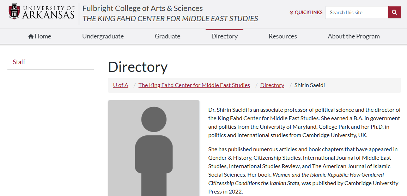Expand the Quicklinks chevron
Viewport: 407px width, 196px height.
click(x=291, y=12)
